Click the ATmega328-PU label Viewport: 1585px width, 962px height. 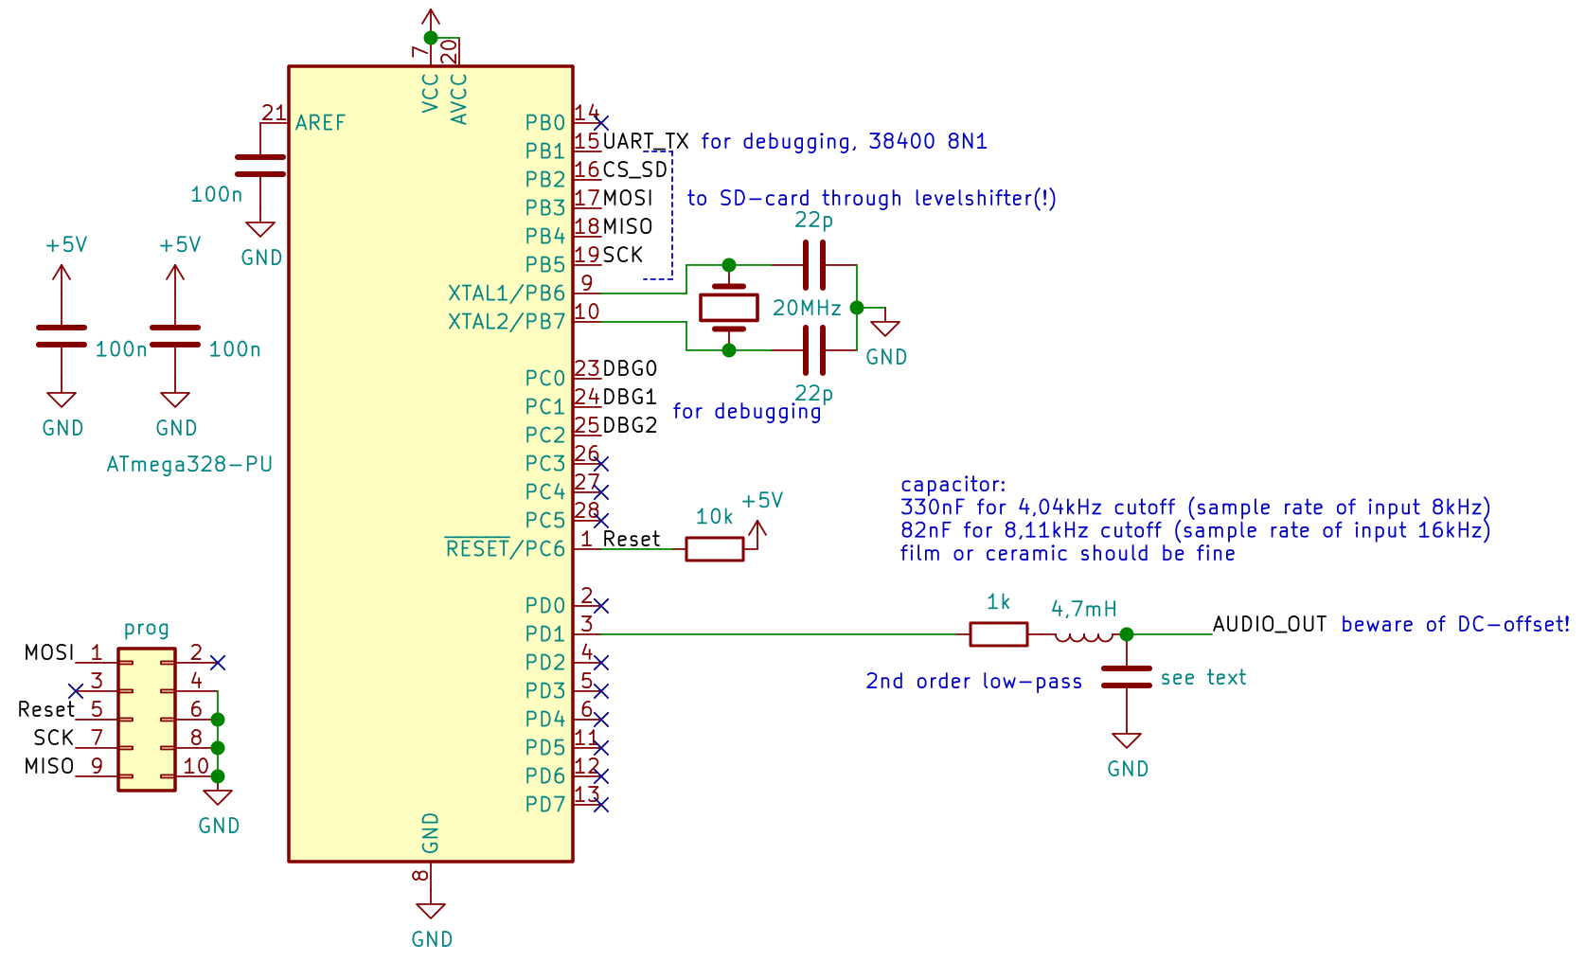189,465
